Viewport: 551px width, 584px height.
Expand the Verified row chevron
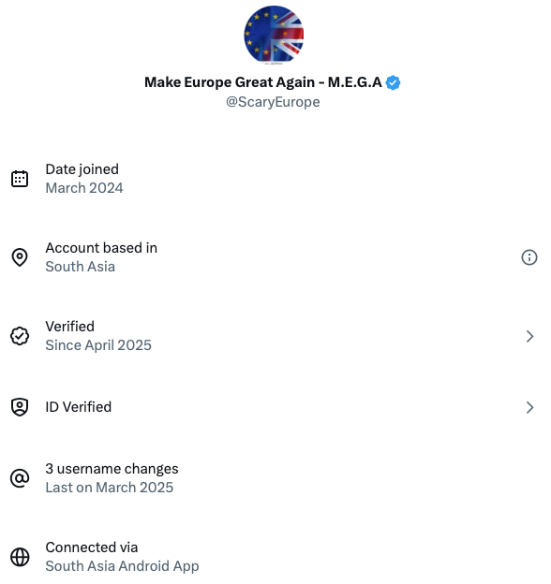tap(529, 336)
